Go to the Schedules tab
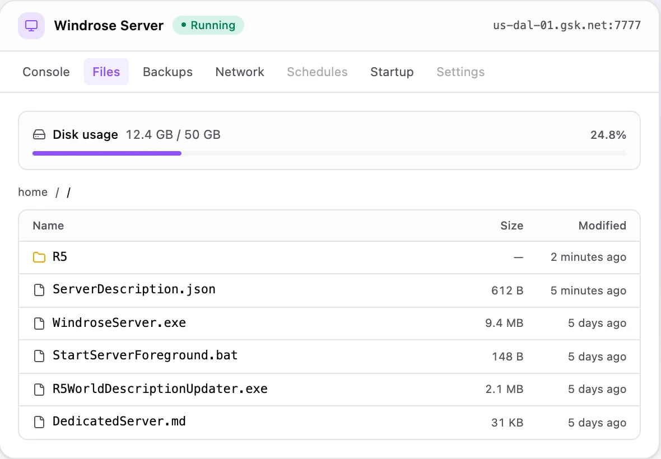 317,72
